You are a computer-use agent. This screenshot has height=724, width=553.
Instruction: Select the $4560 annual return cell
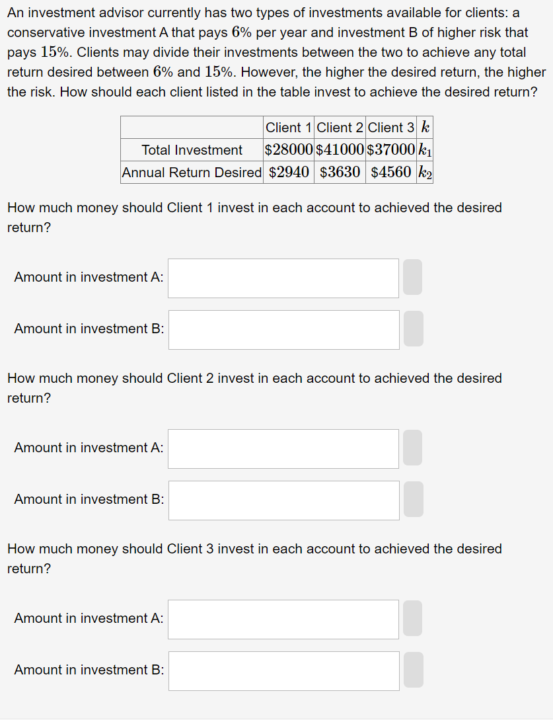tap(390, 172)
